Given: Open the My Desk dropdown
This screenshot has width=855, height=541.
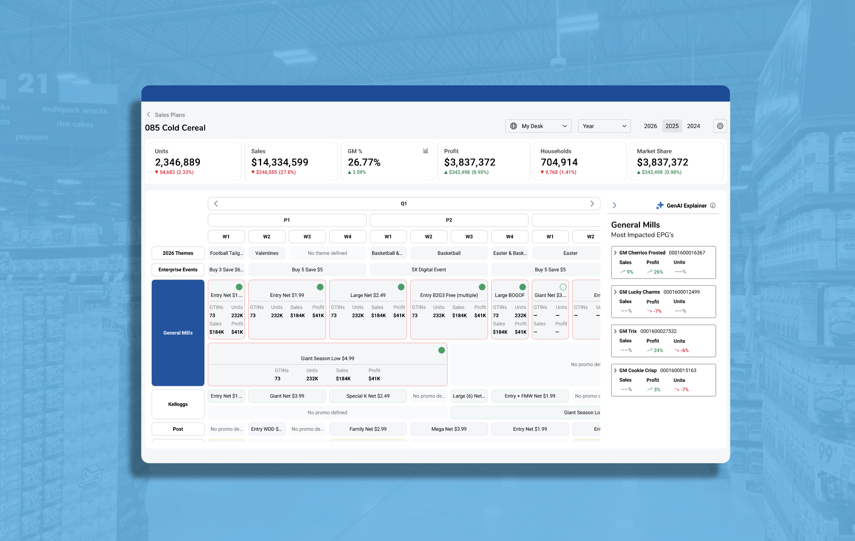Looking at the screenshot, I should pyautogui.click(x=538, y=126).
